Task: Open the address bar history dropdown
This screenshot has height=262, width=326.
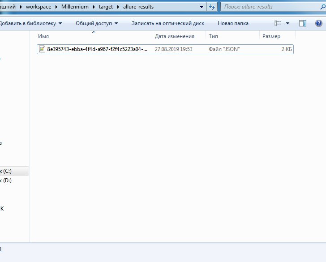Action: pyautogui.click(x=202, y=7)
